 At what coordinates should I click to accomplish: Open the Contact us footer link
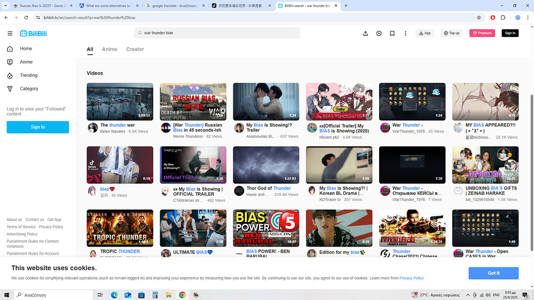[34, 219]
